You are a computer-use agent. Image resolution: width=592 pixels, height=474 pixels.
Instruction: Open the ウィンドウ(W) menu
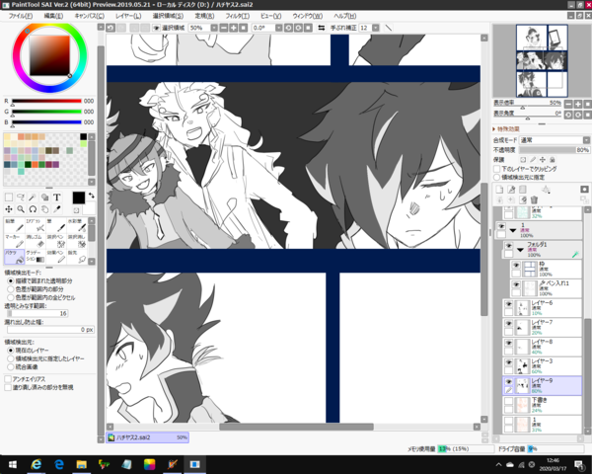(307, 16)
